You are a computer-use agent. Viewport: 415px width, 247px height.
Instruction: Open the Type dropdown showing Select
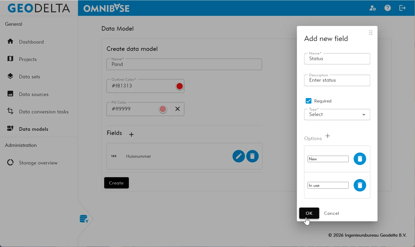[337, 115]
